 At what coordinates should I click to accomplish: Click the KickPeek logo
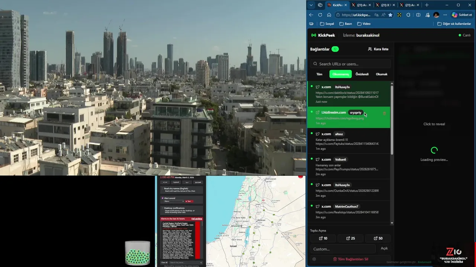(x=323, y=35)
